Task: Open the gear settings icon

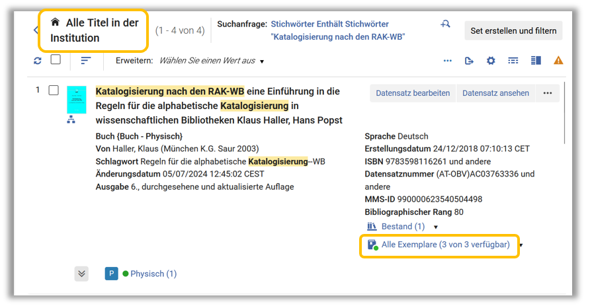Action: (x=491, y=61)
